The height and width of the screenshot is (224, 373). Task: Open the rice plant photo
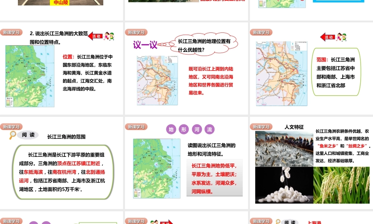(342, 185)
